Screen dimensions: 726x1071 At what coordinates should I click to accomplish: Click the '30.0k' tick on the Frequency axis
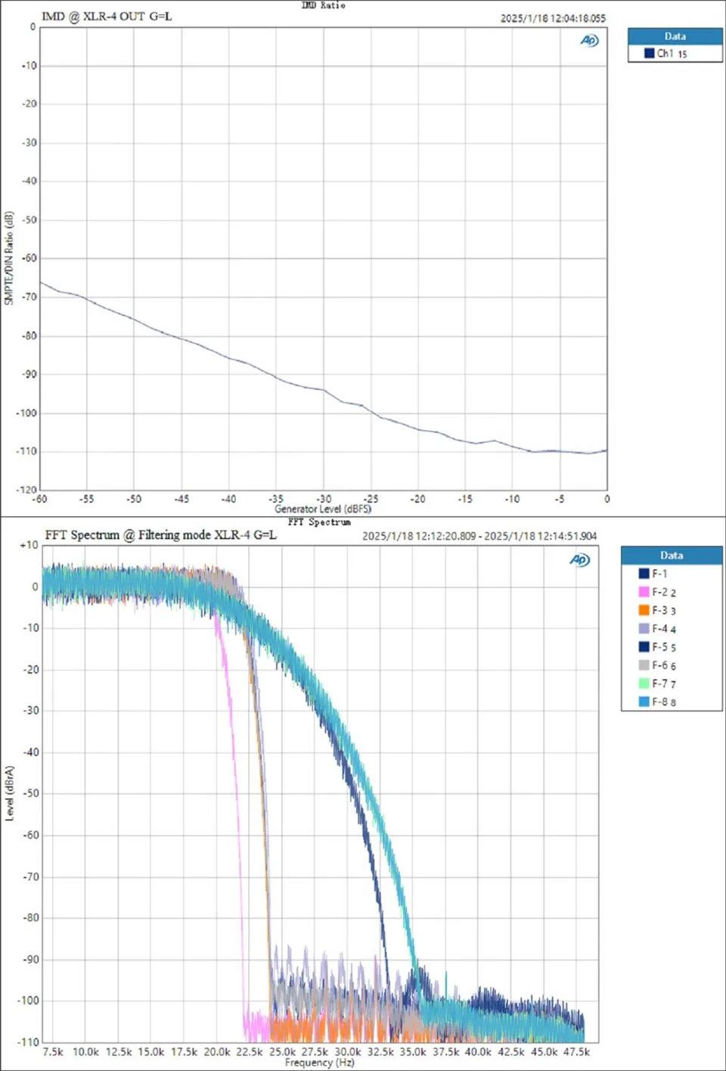pyautogui.click(x=348, y=1052)
